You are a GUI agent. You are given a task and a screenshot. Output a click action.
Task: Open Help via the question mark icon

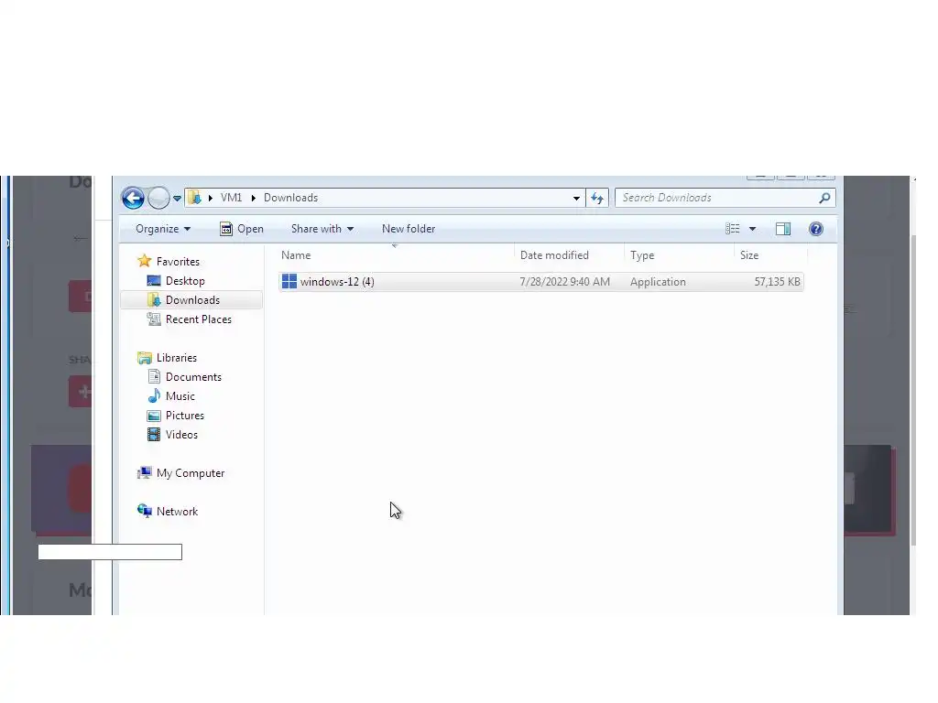816,229
